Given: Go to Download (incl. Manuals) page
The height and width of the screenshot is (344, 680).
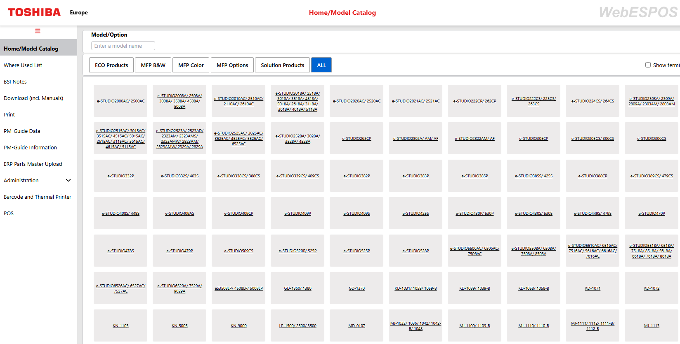Looking at the screenshot, I should pos(33,98).
